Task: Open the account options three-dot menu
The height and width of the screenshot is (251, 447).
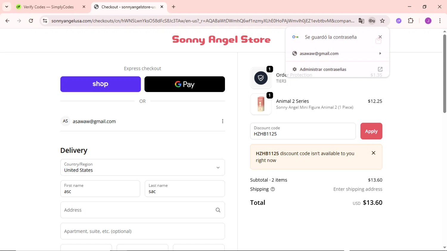Action: 223,121
